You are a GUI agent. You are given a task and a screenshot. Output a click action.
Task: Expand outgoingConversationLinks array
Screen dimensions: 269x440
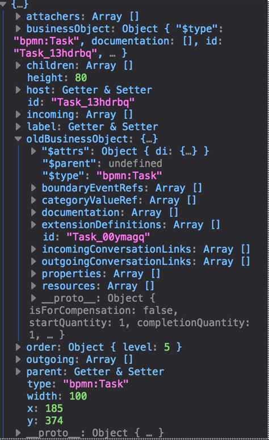tap(33, 261)
